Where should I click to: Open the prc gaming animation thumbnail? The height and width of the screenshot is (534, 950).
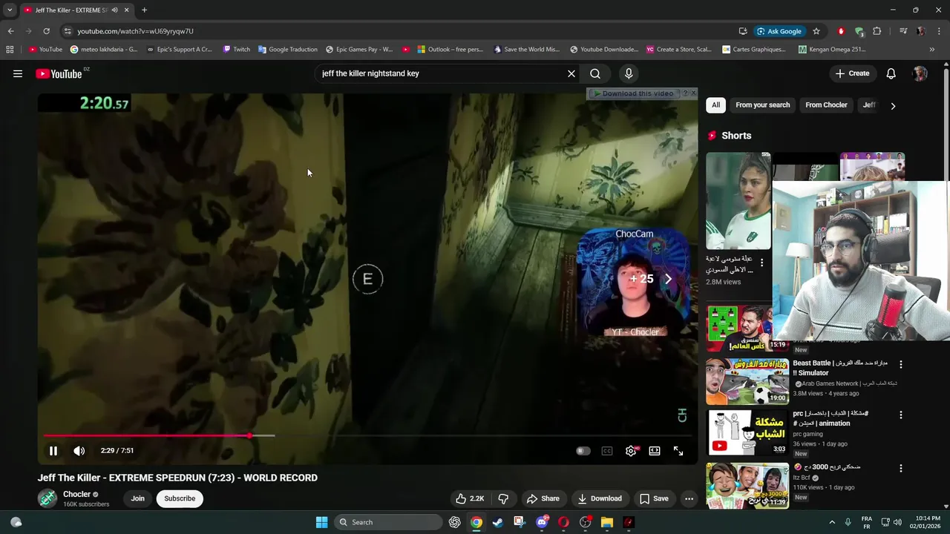coord(747,432)
